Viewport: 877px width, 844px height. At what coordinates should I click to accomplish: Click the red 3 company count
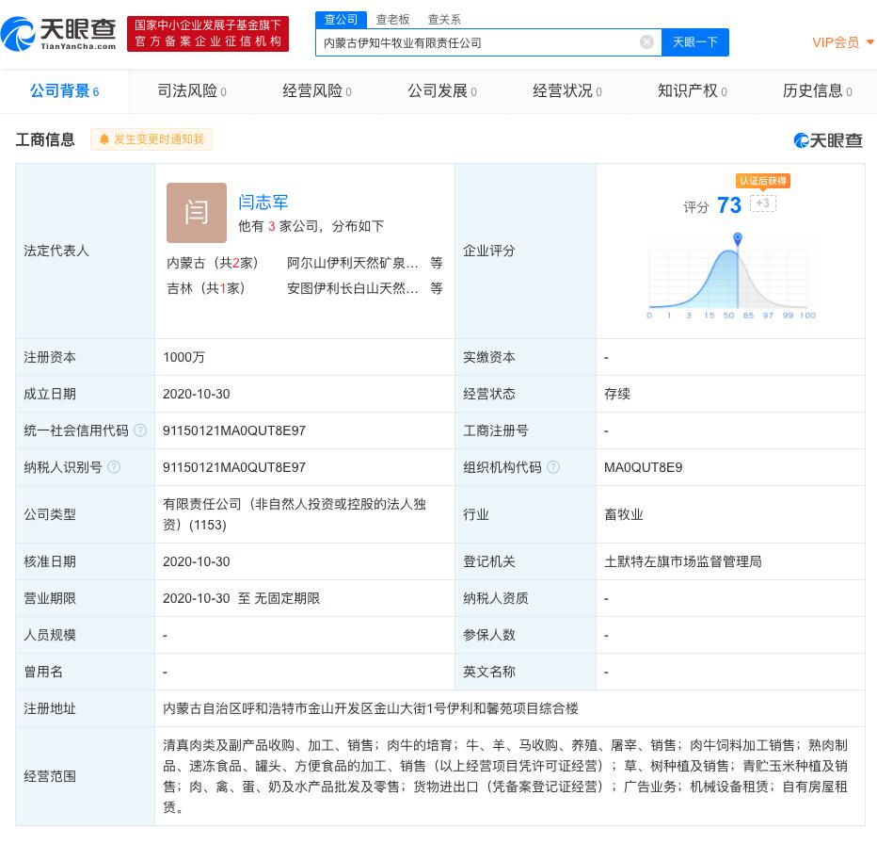point(271,226)
